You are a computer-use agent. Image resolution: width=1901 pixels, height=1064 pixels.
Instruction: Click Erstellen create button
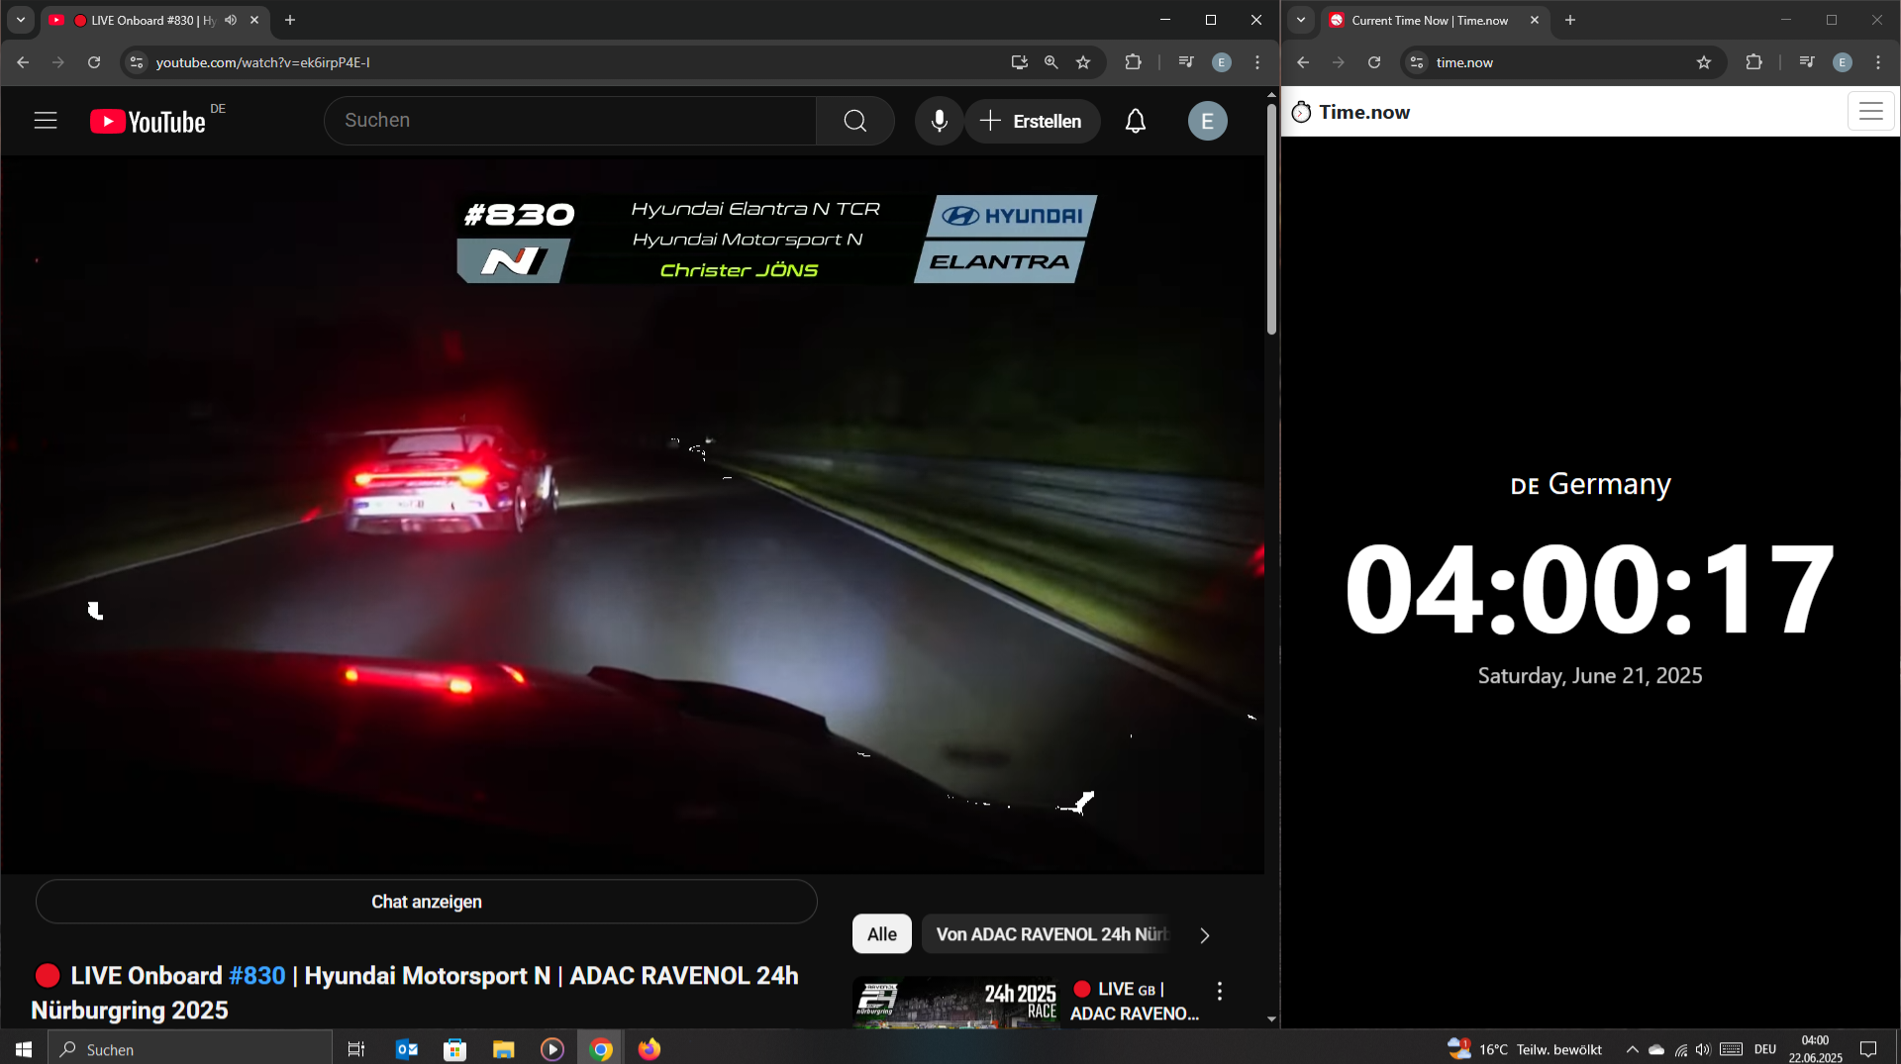point(1033,121)
